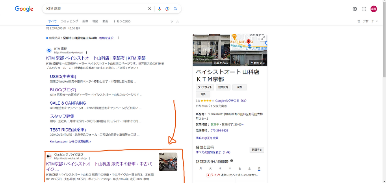Start voice search with the microphone icon

159,9
